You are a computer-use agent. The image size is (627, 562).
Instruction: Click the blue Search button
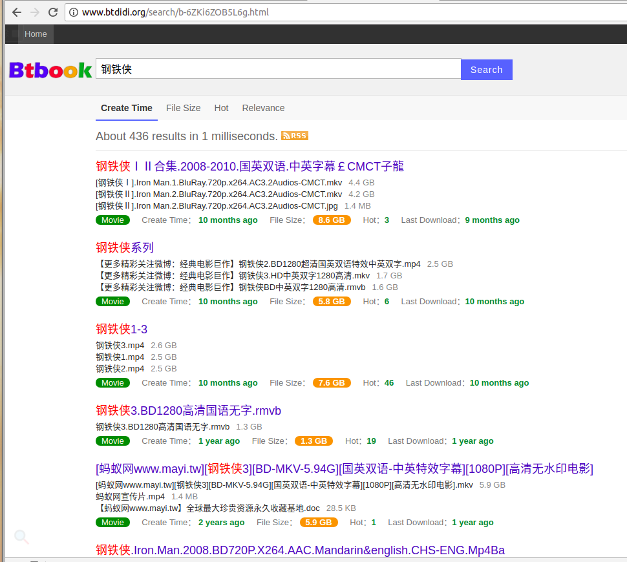point(486,70)
